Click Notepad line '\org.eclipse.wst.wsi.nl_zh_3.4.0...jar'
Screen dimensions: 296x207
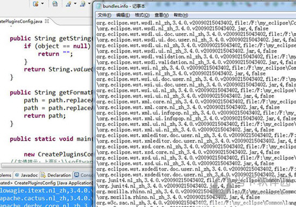point(181,73)
